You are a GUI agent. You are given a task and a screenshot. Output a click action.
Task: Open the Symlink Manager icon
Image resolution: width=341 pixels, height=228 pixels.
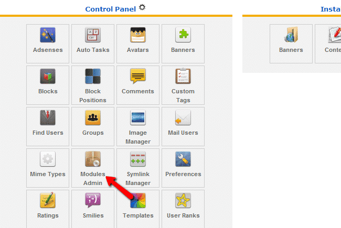click(138, 159)
